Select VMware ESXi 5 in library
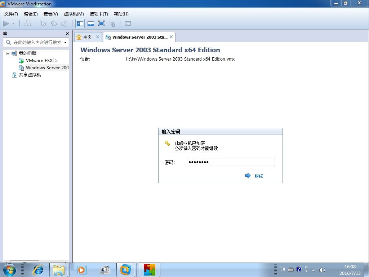Viewport: 369px width, 277px height. [x=42, y=61]
